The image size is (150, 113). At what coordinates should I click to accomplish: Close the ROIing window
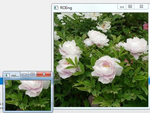pyautogui.click(x=141, y=7)
